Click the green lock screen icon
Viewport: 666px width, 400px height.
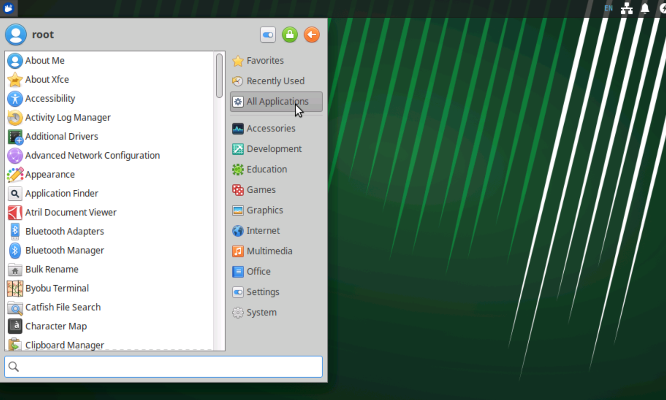pyautogui.click(x=290, y=35)
